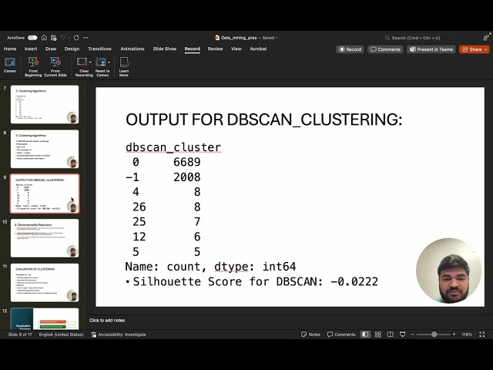Toggle Comments pane in status bar

click(x=341, y=335)
